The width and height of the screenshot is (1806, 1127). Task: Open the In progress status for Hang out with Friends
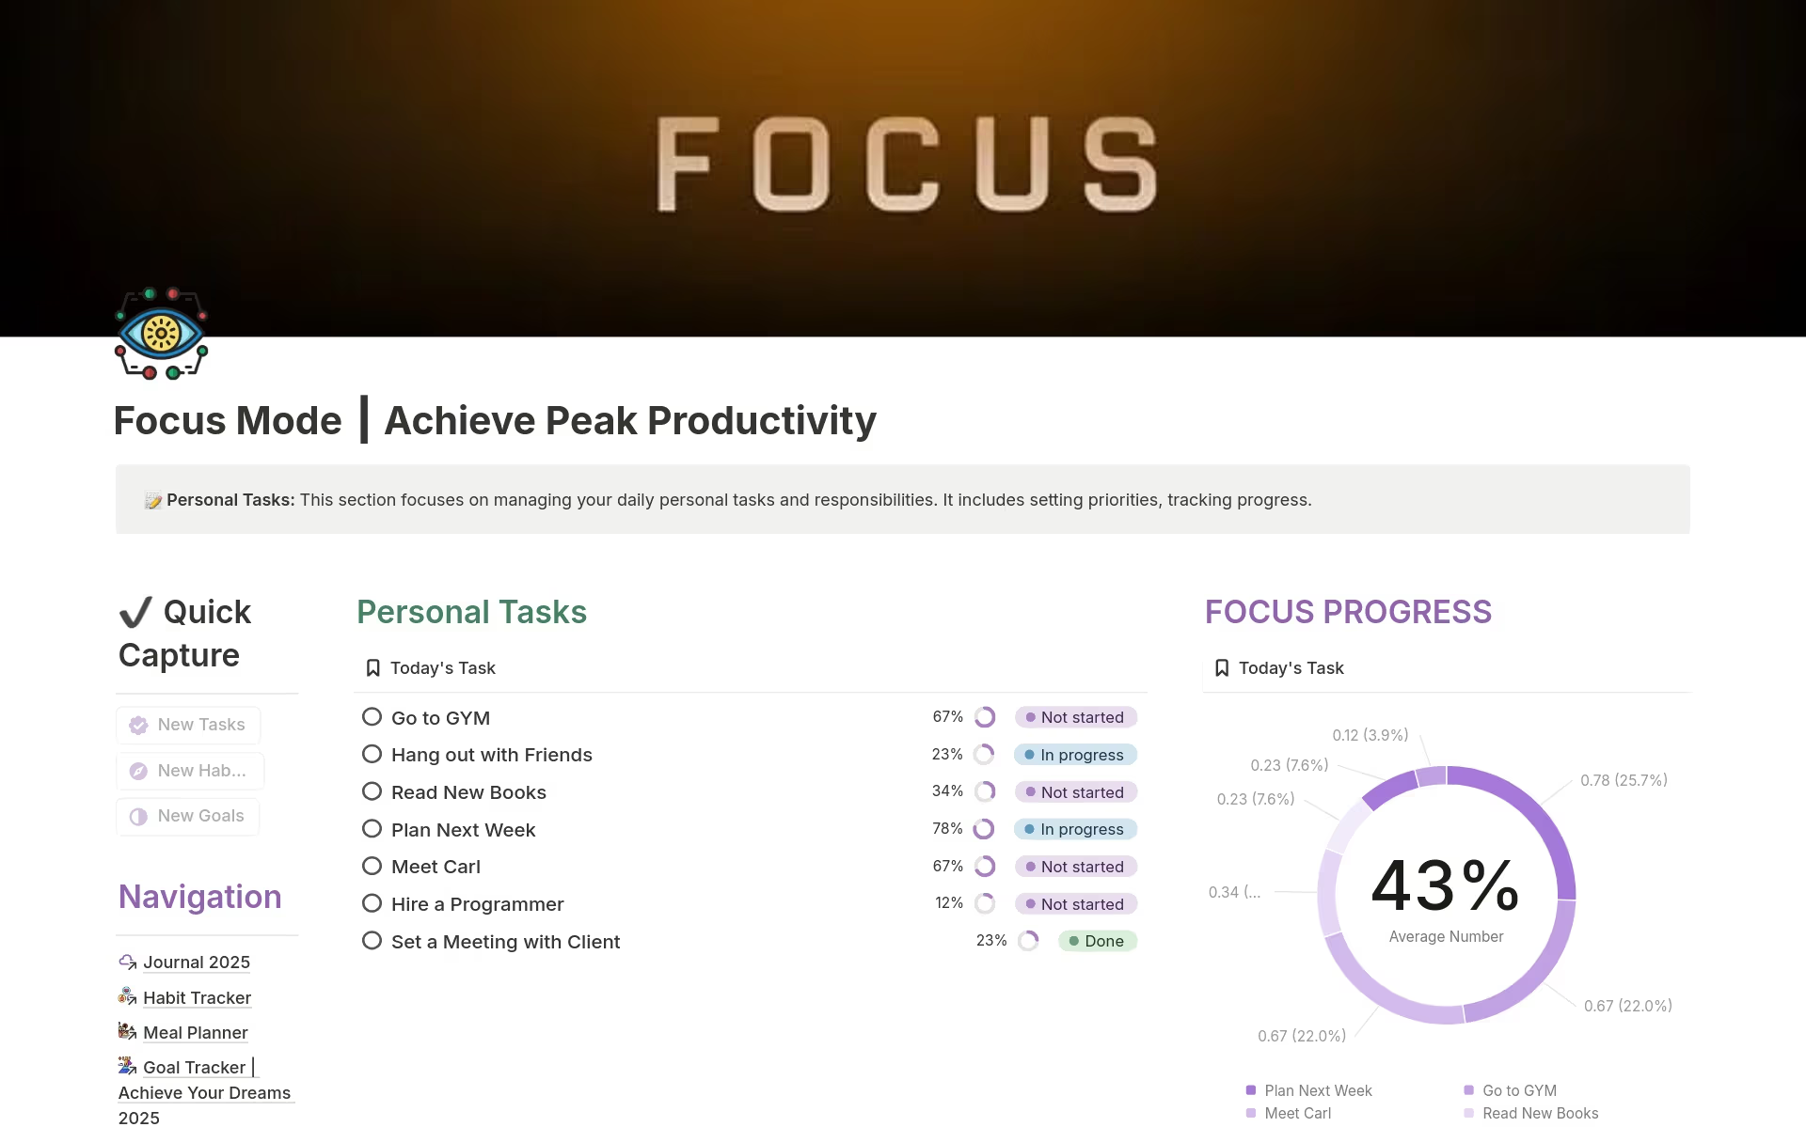click(1076, 754)
